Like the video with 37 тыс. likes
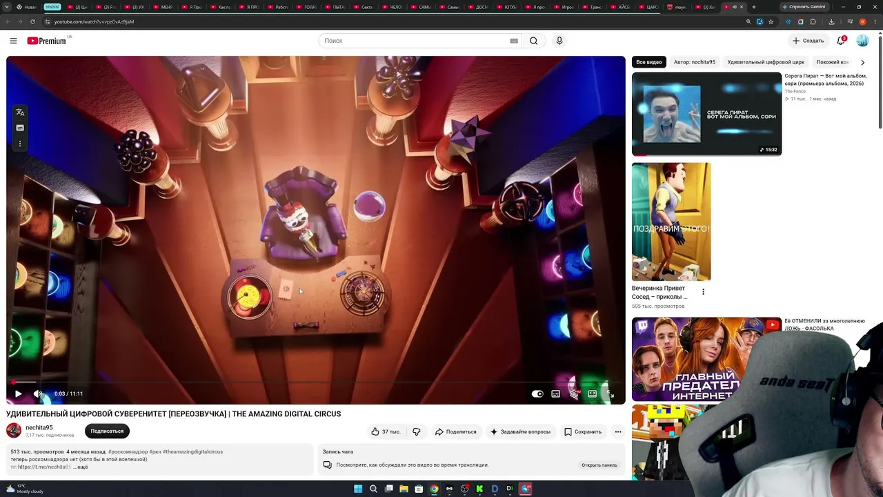 (386, 431)
